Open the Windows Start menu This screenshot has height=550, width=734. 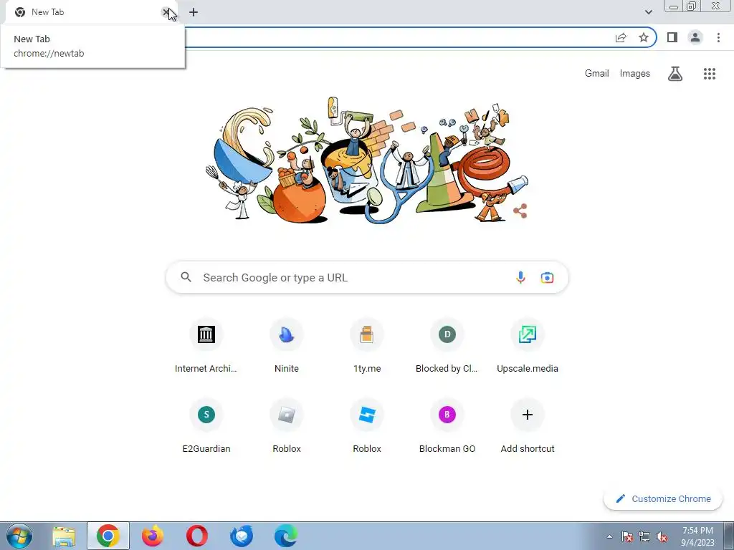(19, 536)
